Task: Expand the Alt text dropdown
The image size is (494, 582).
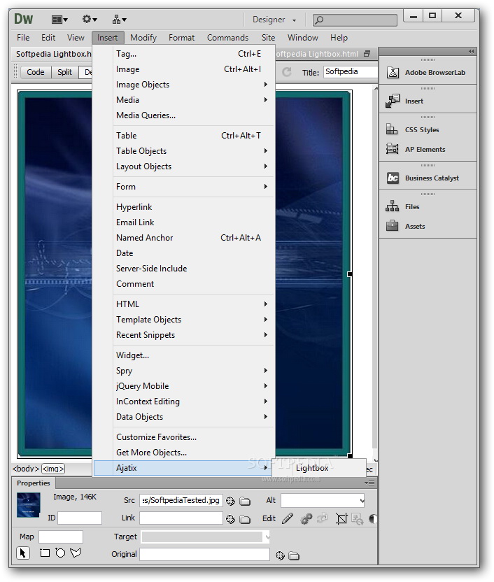Action: (x=361, y=501)
